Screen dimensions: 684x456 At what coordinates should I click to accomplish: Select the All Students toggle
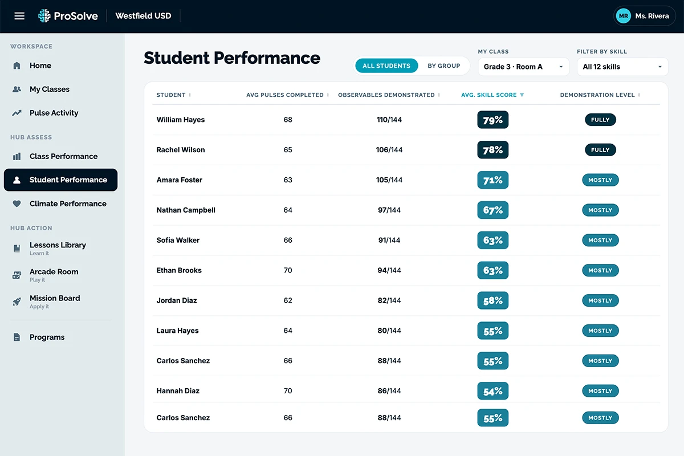pos(386,66)
